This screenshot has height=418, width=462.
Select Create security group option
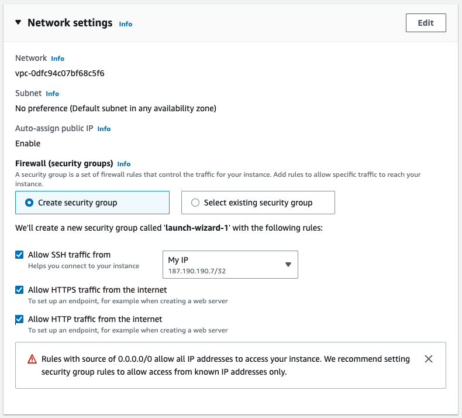29,203
